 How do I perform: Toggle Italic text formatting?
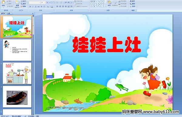(33, 7)
